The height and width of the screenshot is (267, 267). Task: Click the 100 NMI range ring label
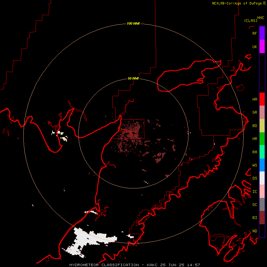point(133,23)
